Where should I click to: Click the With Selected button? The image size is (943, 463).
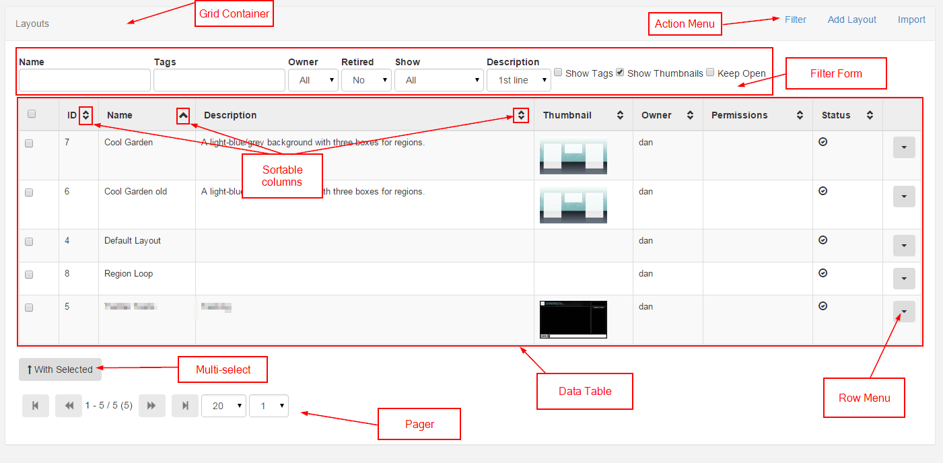[60, 369]
